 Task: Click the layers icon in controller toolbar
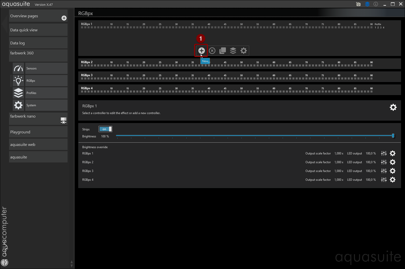point(233,51)
